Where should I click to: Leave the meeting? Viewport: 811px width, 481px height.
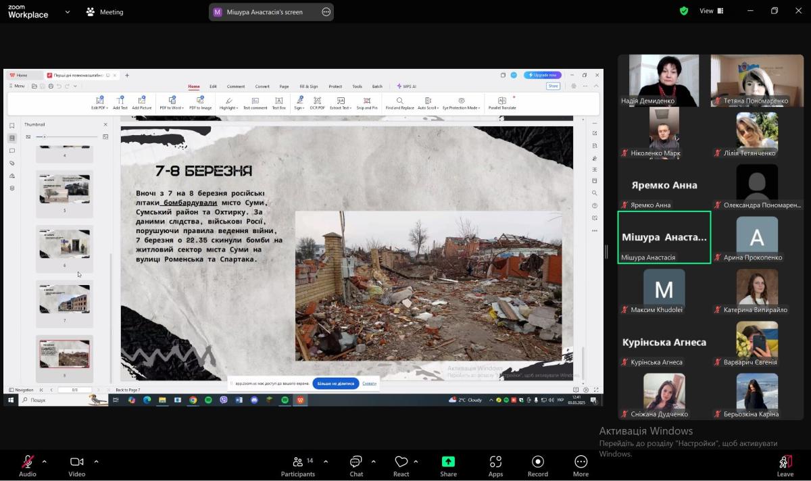pos(785,465)
